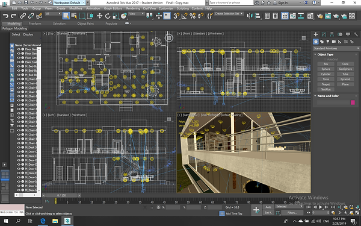Switch Create panel to Shapes category
Image resolution: width=361 pixels, height=226 pixels.
[322, 42]
